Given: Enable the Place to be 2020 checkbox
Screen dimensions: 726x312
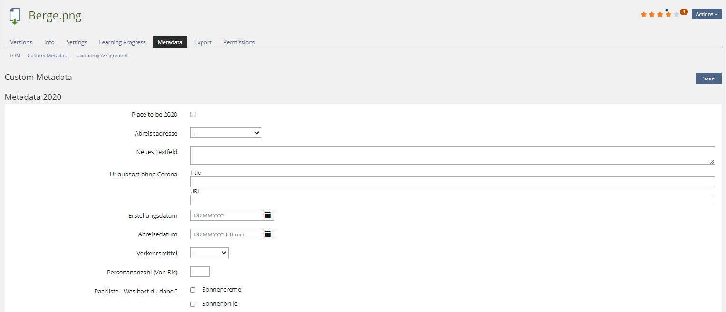Looking at the screenshot, I should tap(193, 115).
